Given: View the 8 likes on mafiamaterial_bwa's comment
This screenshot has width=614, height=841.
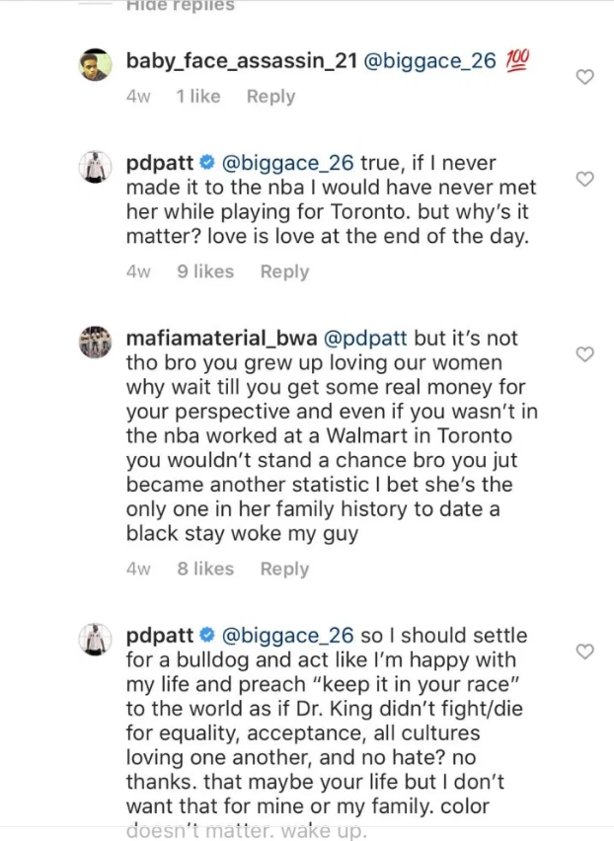Looking at the screenshot, I should pyautogui.click(x=205, y=569).
